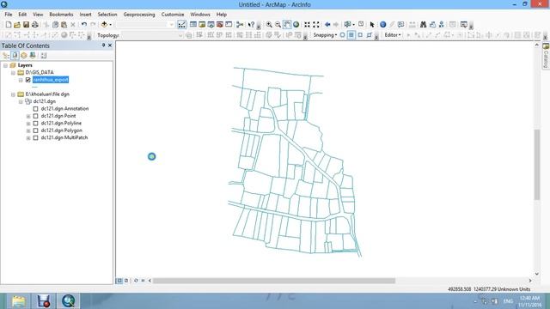This screenshot has height=309, width=550.
Task: Click the horizontal scrollbar of map view
Action: click(x=273, y=281)
